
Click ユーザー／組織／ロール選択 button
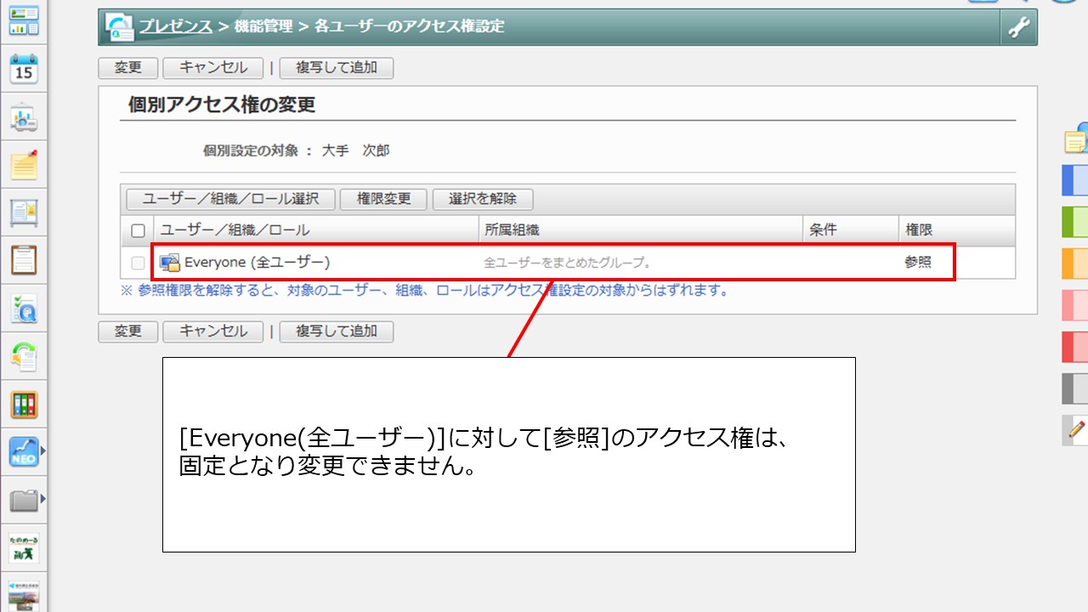click(x=230, y=199)
